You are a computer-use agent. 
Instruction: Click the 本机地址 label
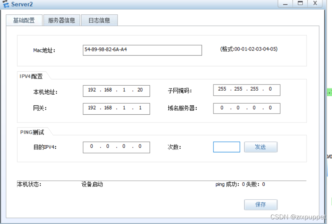(45, 92)
